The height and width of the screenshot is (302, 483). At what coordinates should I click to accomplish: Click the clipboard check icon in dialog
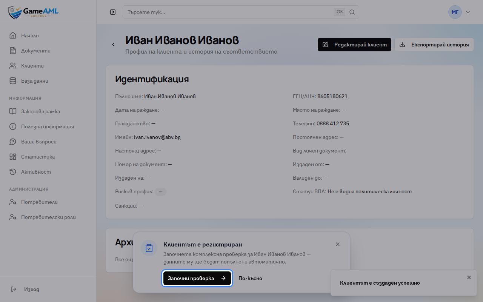pos(149,248)
